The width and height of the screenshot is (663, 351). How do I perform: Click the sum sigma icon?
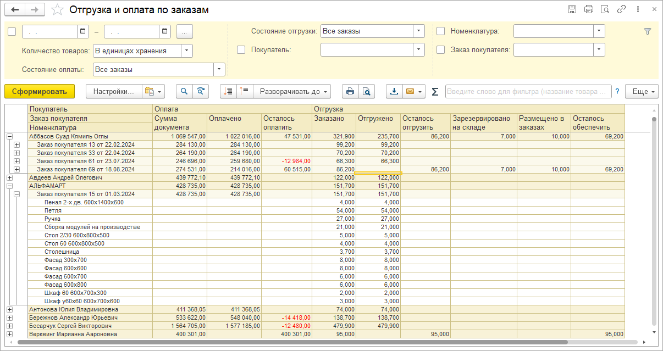[x=435, y=91]
